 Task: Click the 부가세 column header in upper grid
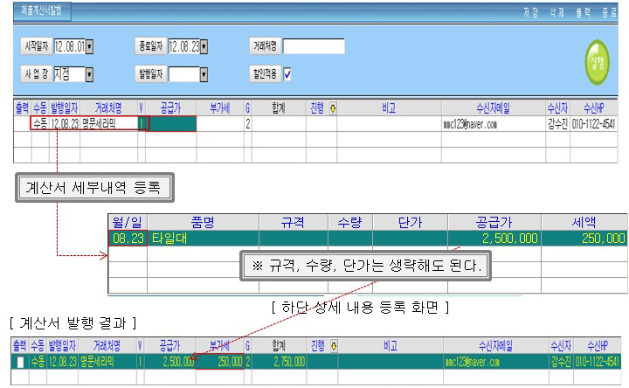point(220,108)
